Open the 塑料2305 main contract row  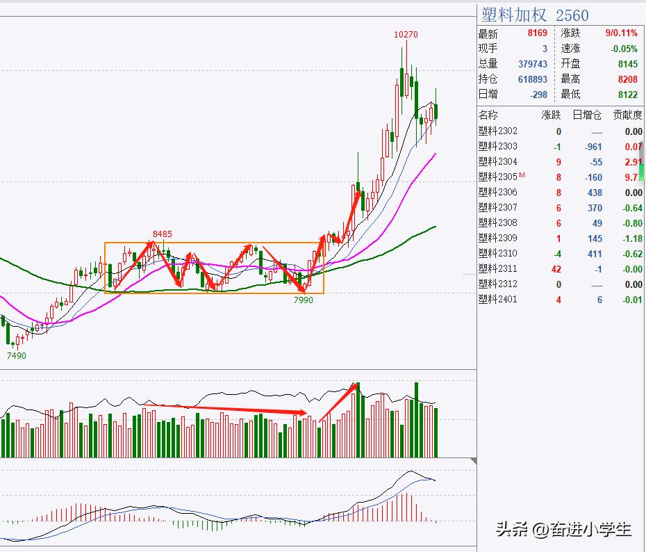[561, 177]
